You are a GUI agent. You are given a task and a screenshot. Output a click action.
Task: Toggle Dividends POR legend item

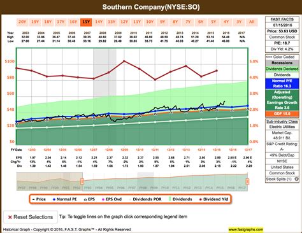coord(145,199)
